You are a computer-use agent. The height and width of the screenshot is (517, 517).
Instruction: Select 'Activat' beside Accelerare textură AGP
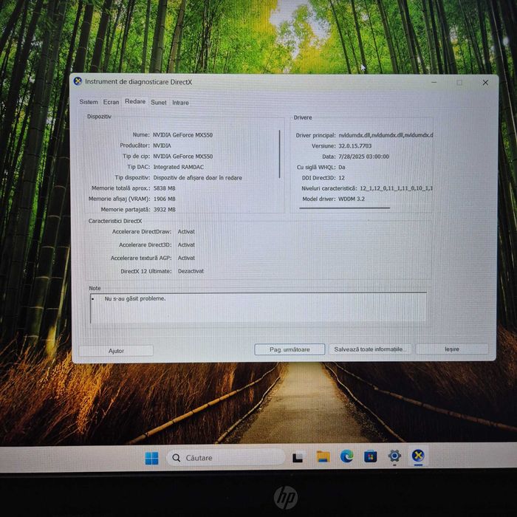tap(186, 258)
